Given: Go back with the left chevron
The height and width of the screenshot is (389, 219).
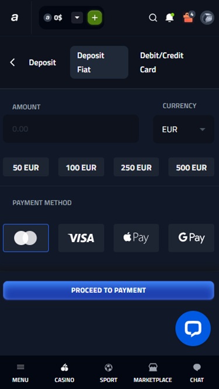Looking at the screenshot, I should [12, 62].
